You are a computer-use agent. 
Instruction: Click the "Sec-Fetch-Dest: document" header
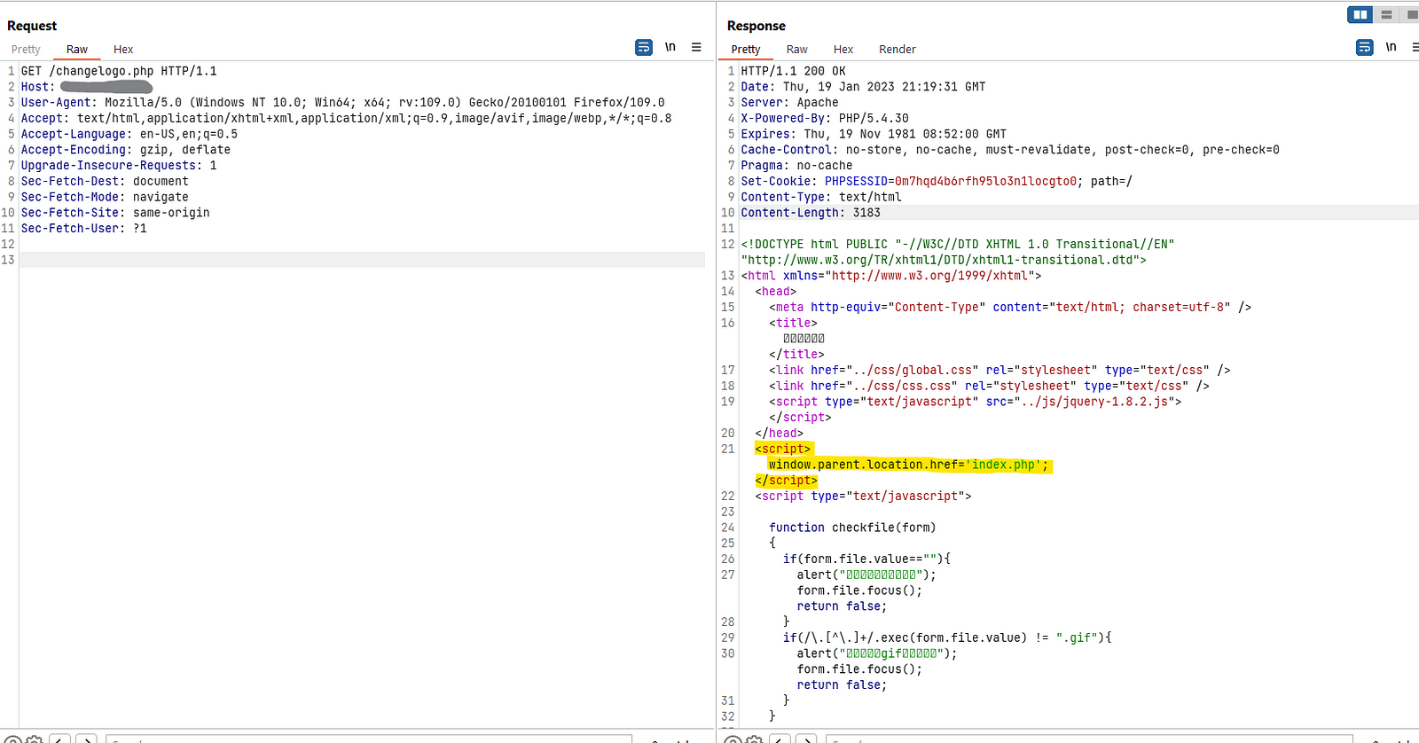105,182
